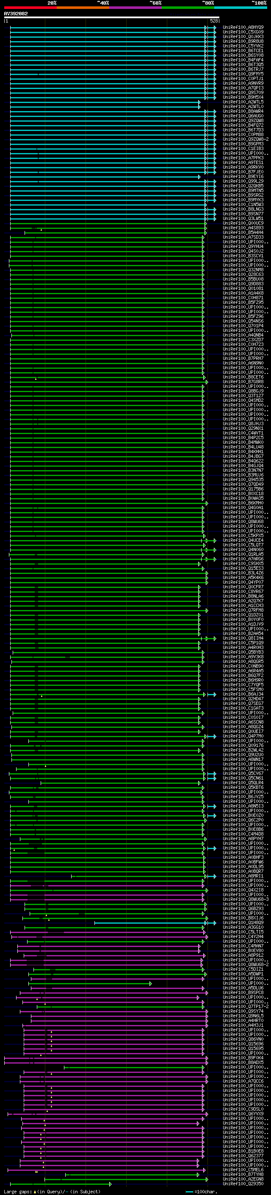Select hit label UniRef100_Q7RFM8
Viewport: 271px width, 1195px height.
point(243,610)
